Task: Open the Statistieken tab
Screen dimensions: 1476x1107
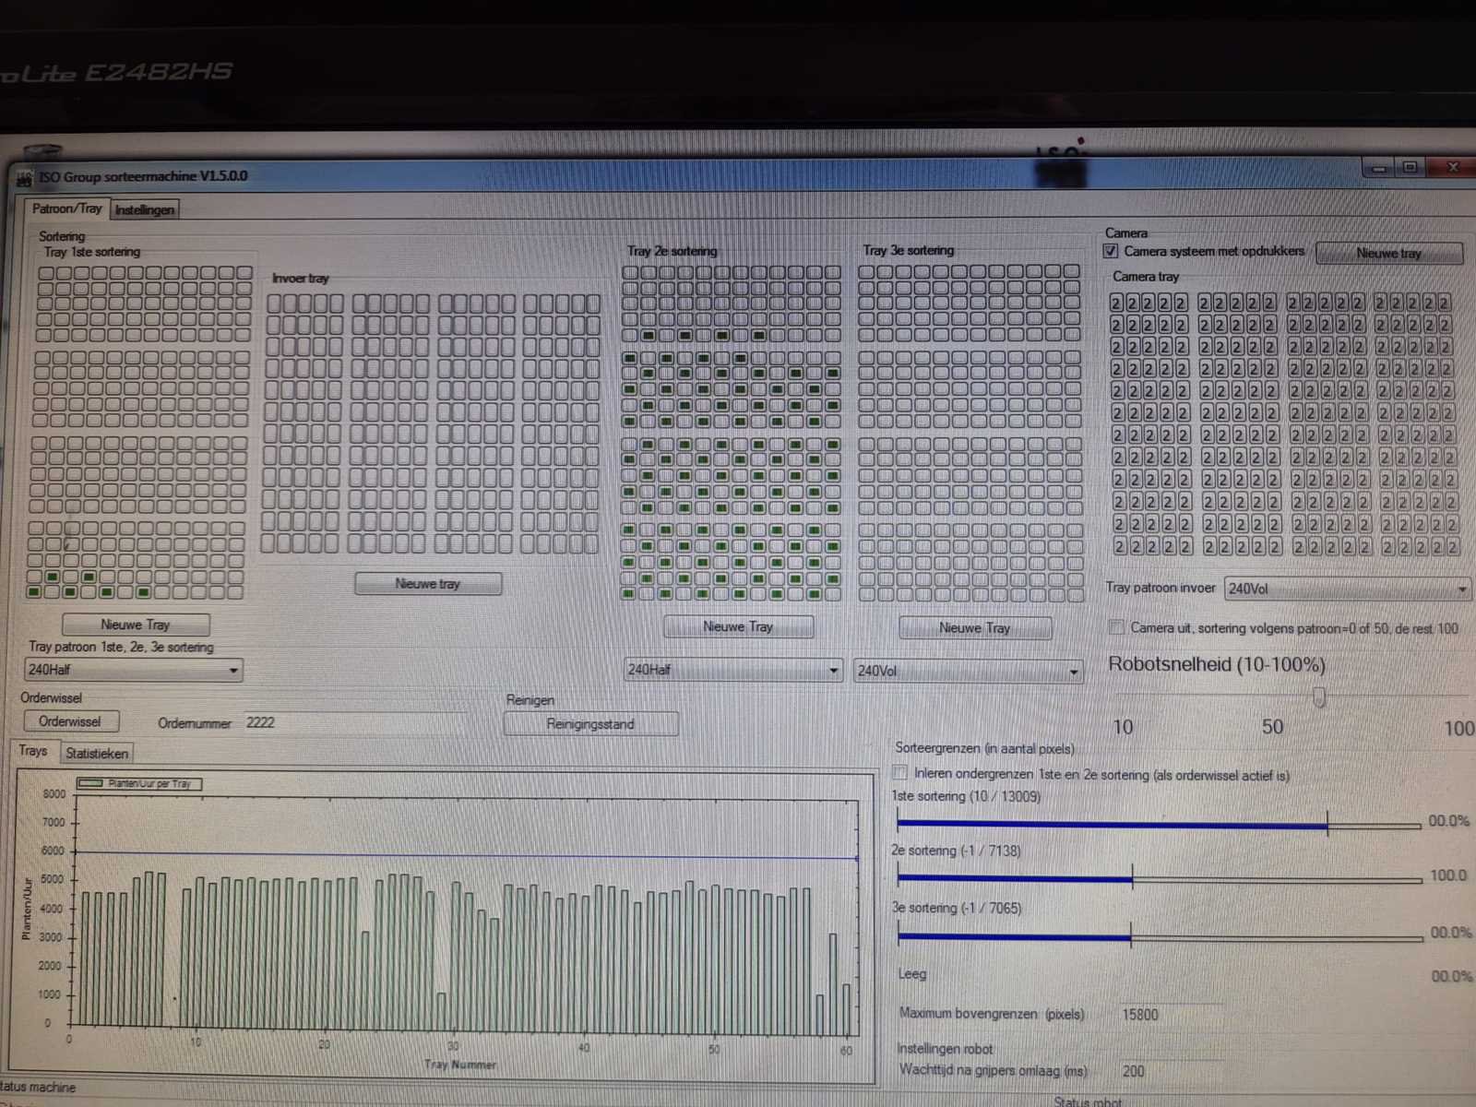Action: [97, 753]
